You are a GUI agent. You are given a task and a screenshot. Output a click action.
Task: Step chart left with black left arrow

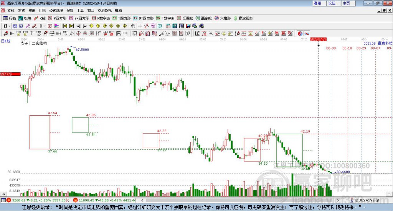click(x=78, y=26)
